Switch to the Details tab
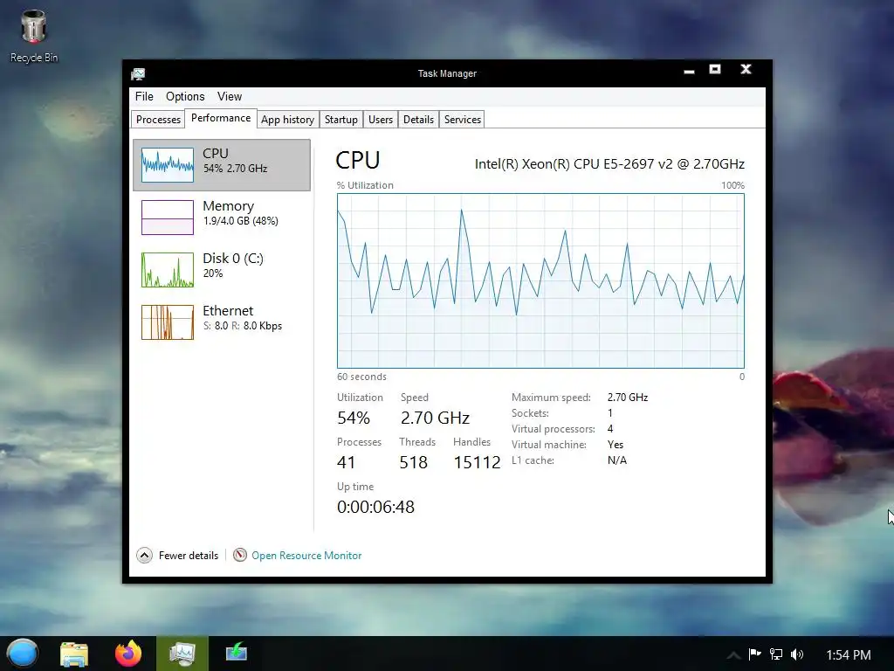The image size is (894, 671). [418, 119]
